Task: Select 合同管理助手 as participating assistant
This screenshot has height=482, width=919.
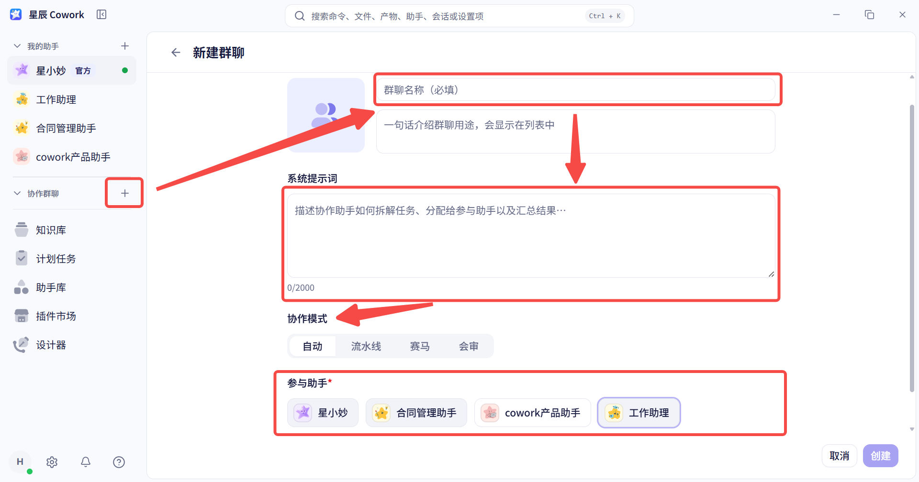Action: coord(416,413)
